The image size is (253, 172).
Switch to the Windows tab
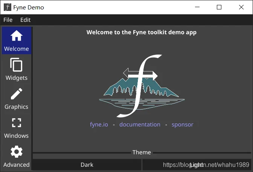[17, 128]
